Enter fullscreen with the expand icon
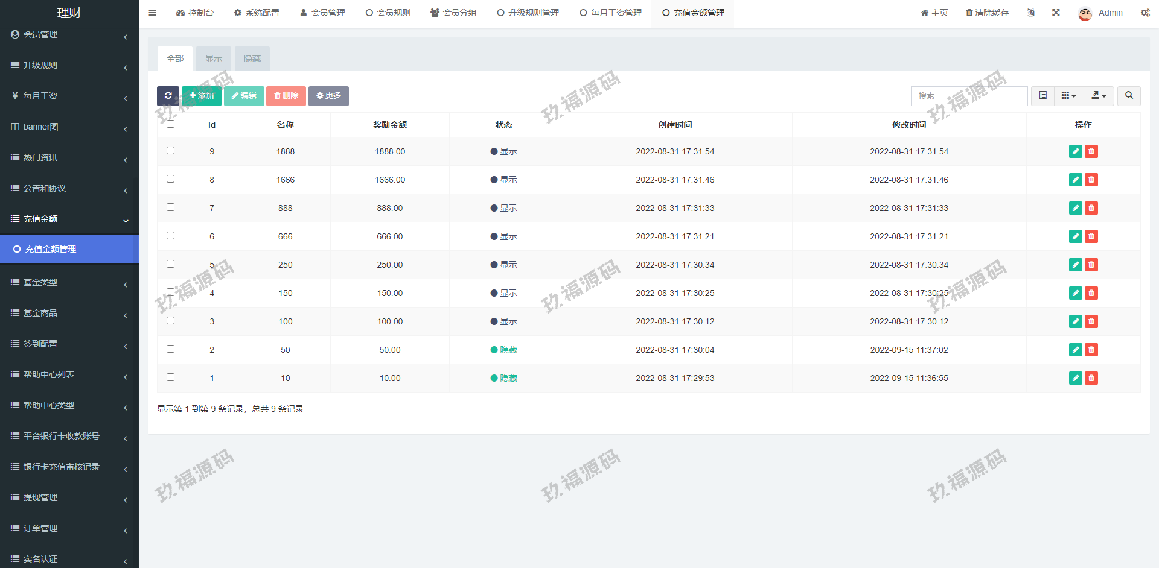1159x568 pixels. 1056,13
